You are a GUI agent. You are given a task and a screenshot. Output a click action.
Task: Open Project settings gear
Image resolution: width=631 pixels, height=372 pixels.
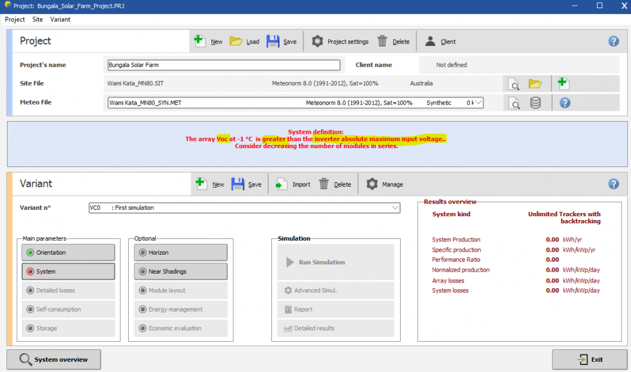[x=317, y=41]
